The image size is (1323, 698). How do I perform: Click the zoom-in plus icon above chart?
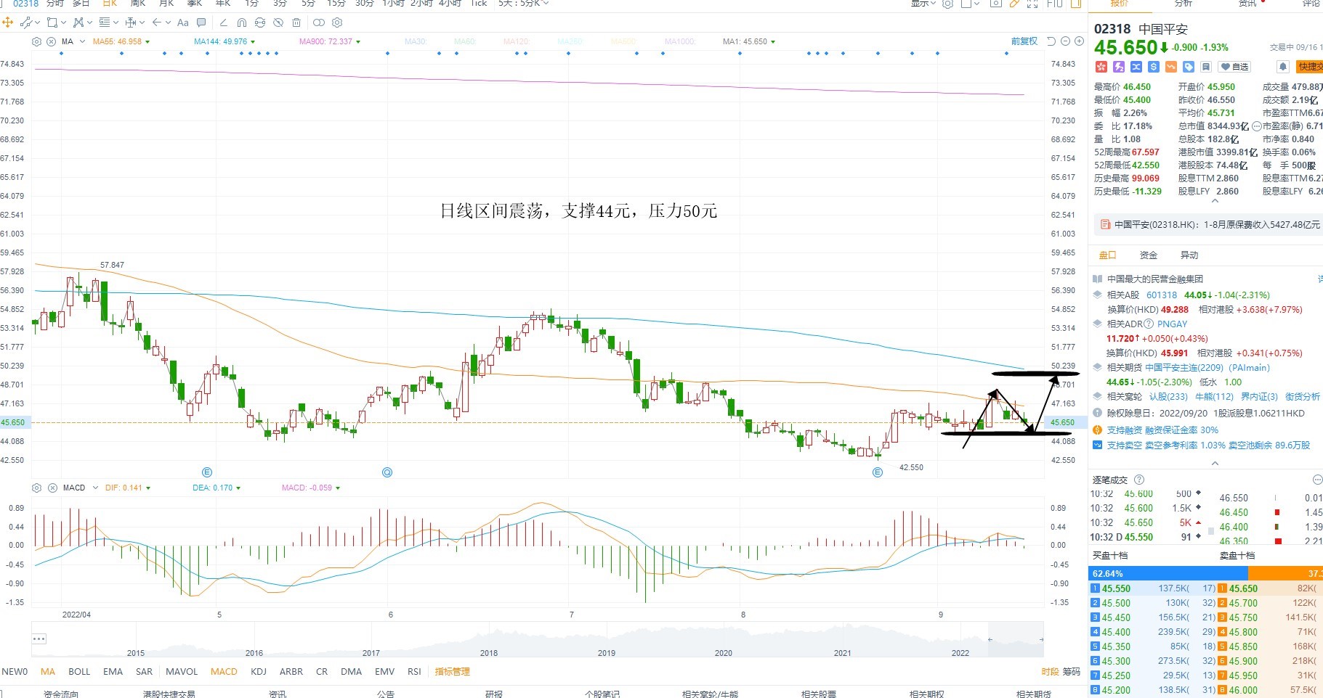tap(1079, 41)
